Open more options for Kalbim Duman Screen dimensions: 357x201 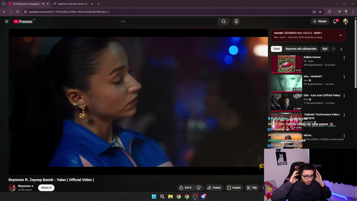tap(344, 58)
